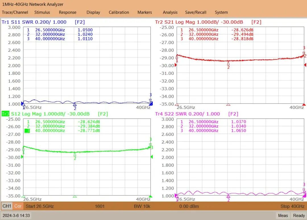Select the highlighted Tr3 trace label
The height and width of the screenshot is (220, 307).
(x=5, y=114)
